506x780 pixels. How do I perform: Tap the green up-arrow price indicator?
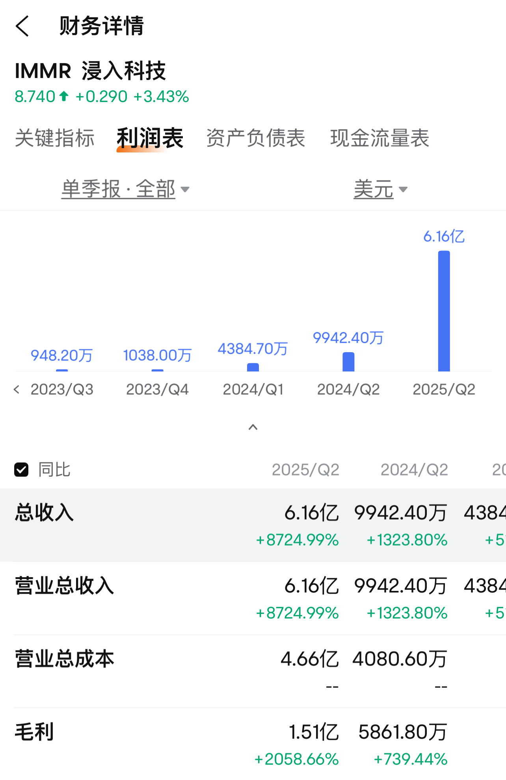[64, 96]
